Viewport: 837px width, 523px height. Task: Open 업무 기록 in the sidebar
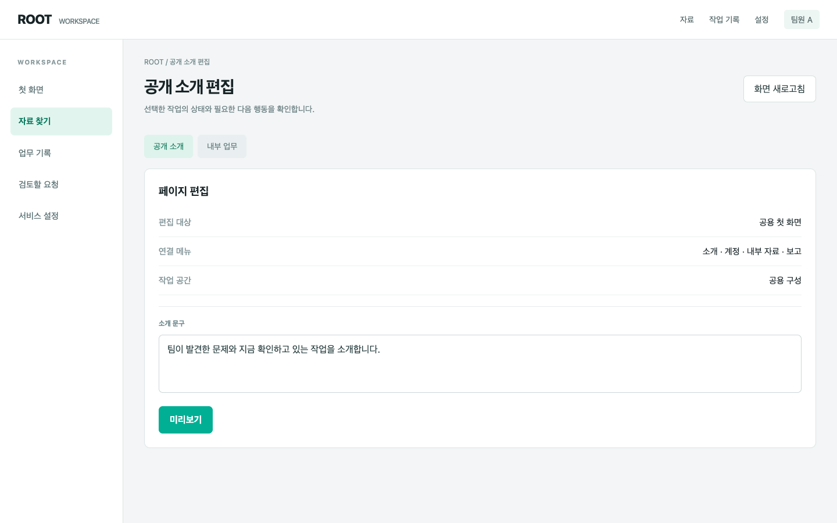click(x=61, y=153)
